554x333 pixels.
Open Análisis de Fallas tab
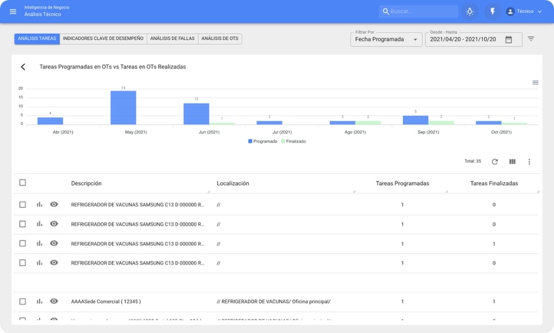tap(172, 38)
